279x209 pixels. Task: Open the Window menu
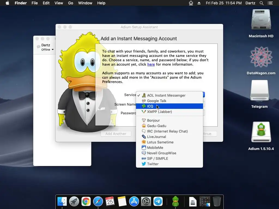85,3
